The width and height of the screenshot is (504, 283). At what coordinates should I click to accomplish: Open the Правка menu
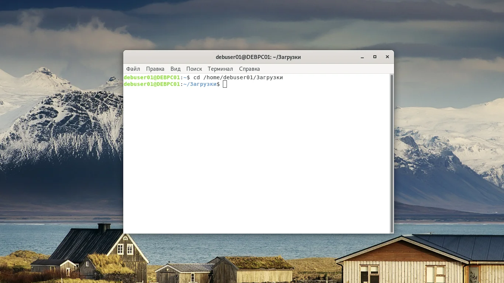155,69
